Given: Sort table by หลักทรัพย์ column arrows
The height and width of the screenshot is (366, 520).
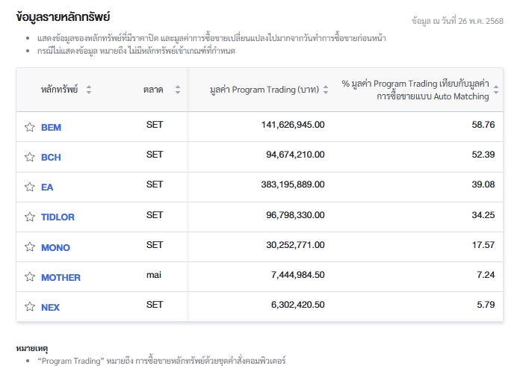Looking at the screenshot, I should 89,90.
